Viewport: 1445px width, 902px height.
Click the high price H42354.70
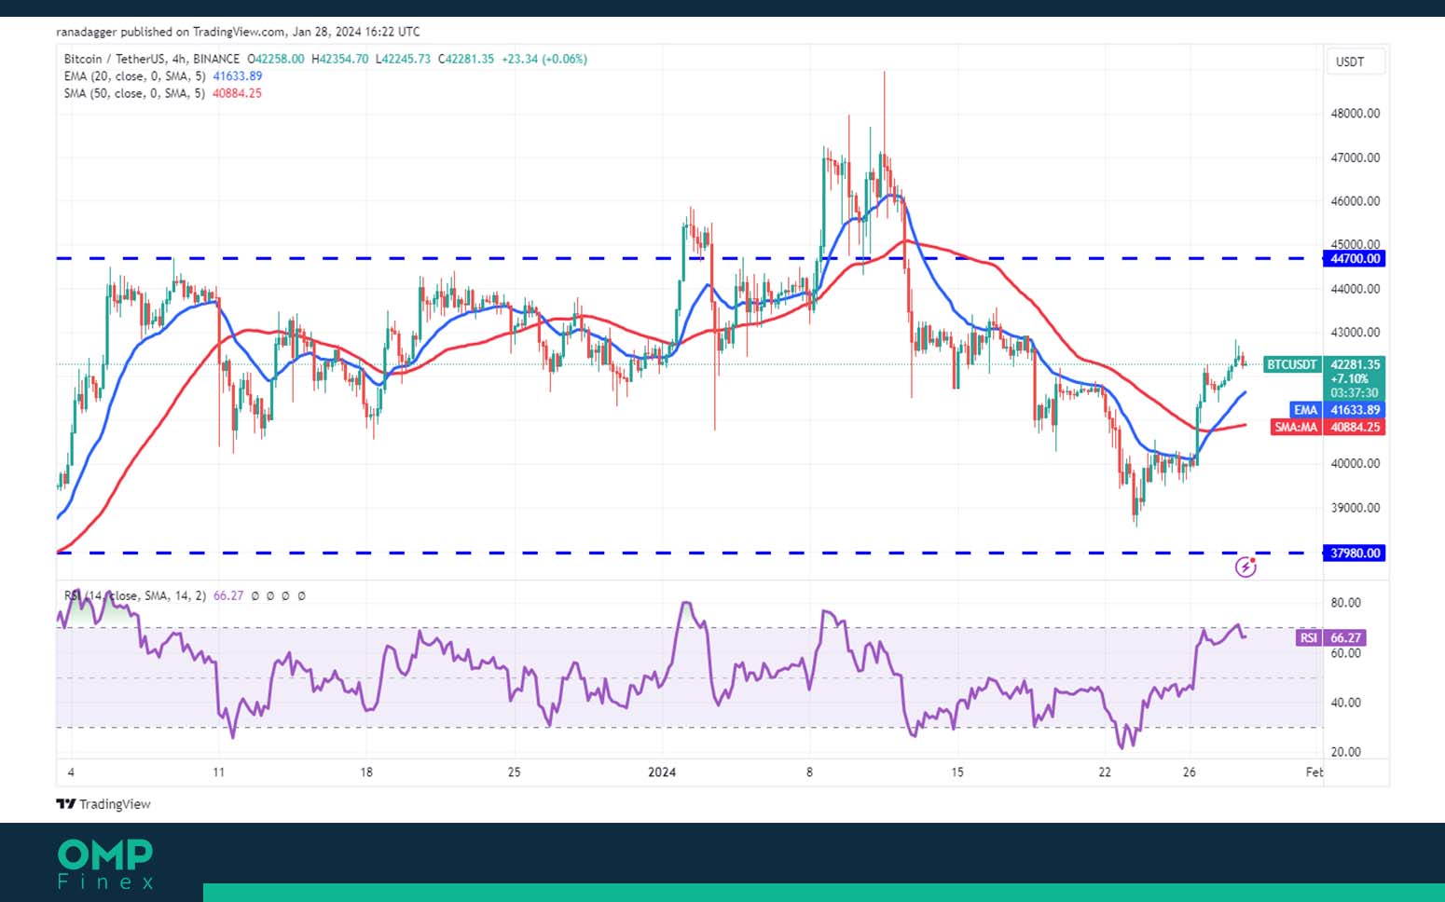pyautogui.click(x=339, y=59)
